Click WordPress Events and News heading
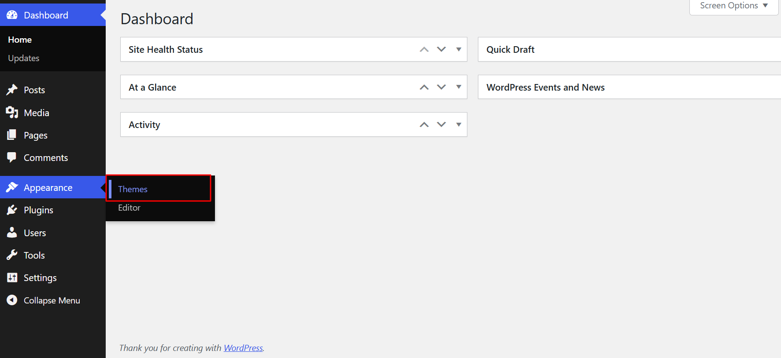The image size is (781, 358). [x=545, y=88]
